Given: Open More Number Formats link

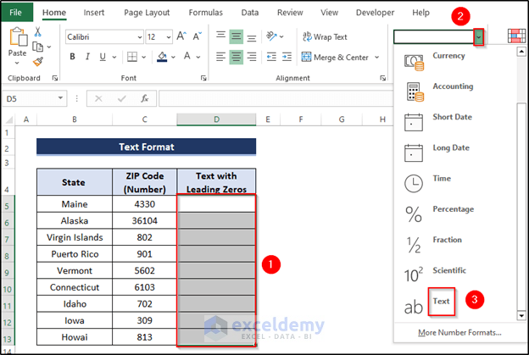Looking at the screenshot, I should pyautogui.click(x=459, y=333).
